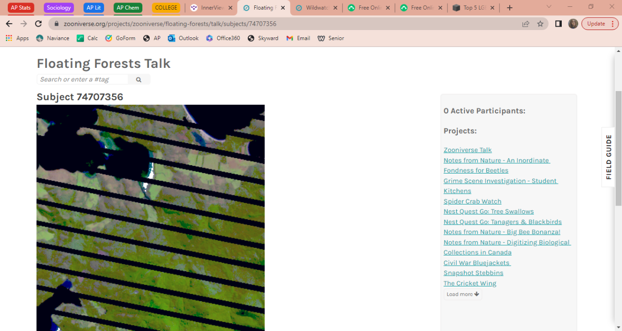Open the Skyward bookmark
This screenshot has width=622, height=331.
(x=263, y=38)
